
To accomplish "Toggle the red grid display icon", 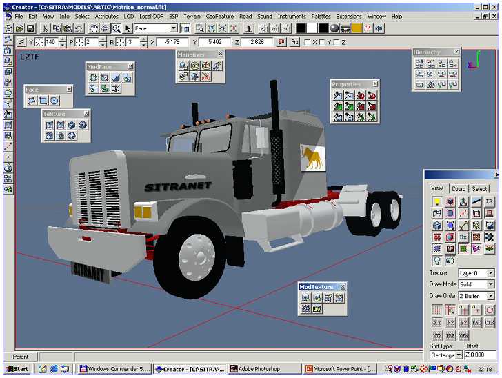I will [x=437, y=310].
